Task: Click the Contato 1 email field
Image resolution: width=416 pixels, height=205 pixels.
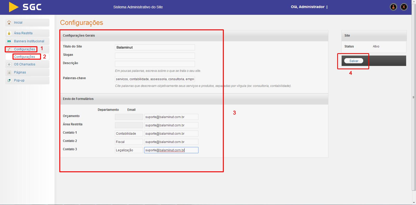Action: click(171, 134)
